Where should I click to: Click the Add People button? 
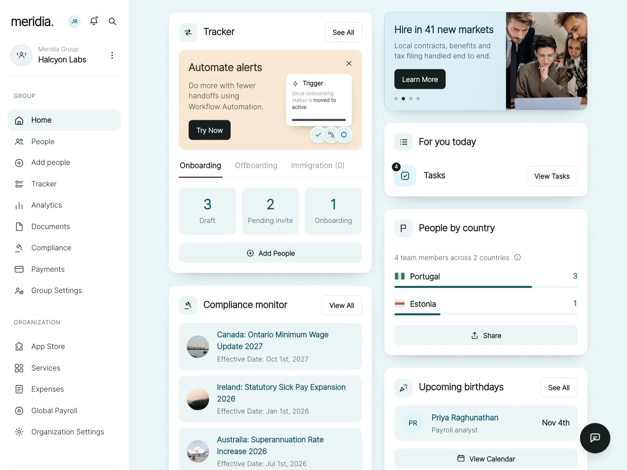[270, 253]
